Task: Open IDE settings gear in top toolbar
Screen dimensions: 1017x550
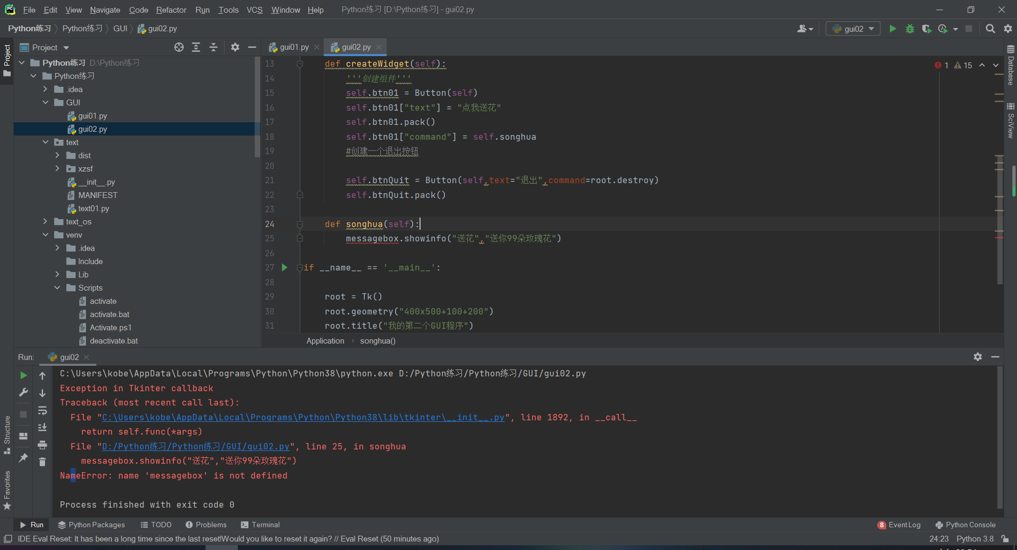Action: 1008,29
